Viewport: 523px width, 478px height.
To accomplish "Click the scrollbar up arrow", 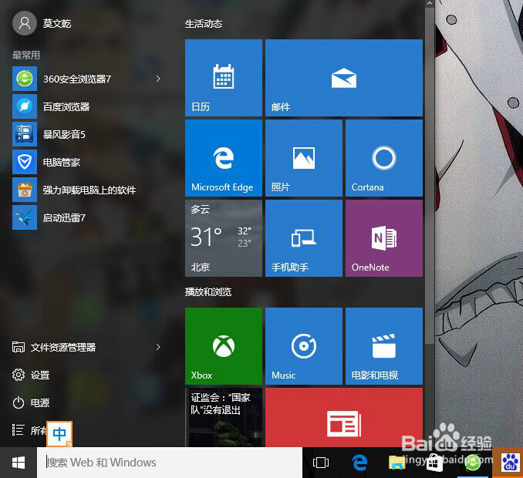I will pos(430,3).
